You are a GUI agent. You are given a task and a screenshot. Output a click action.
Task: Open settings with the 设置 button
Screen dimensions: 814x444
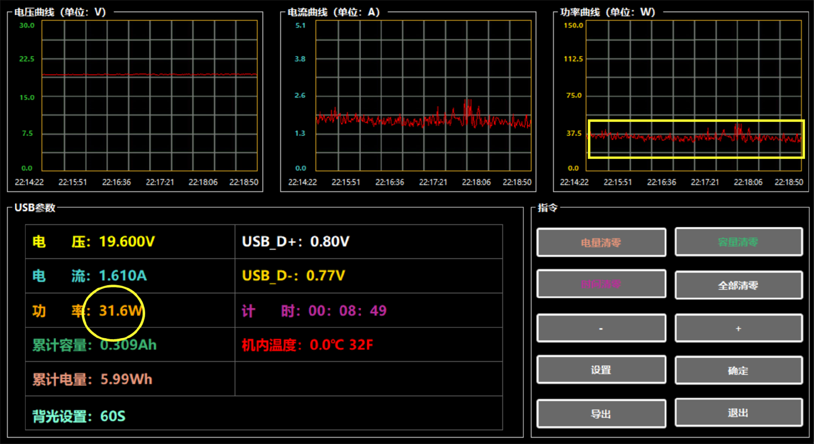click(x=601, y=370)
